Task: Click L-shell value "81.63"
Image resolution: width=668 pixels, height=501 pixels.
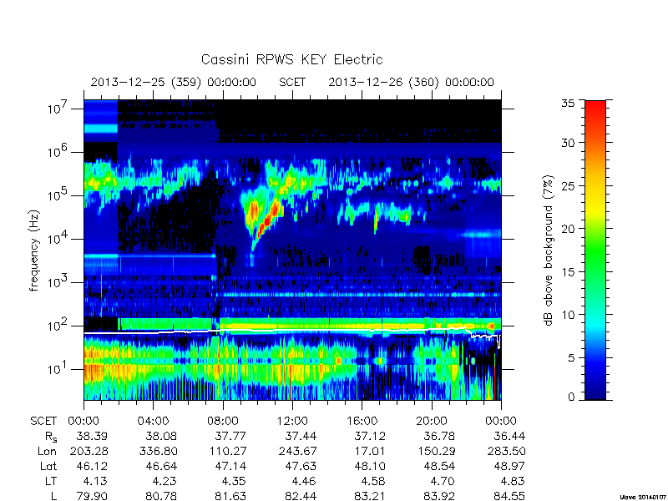Action: click(x=230, y=496)
